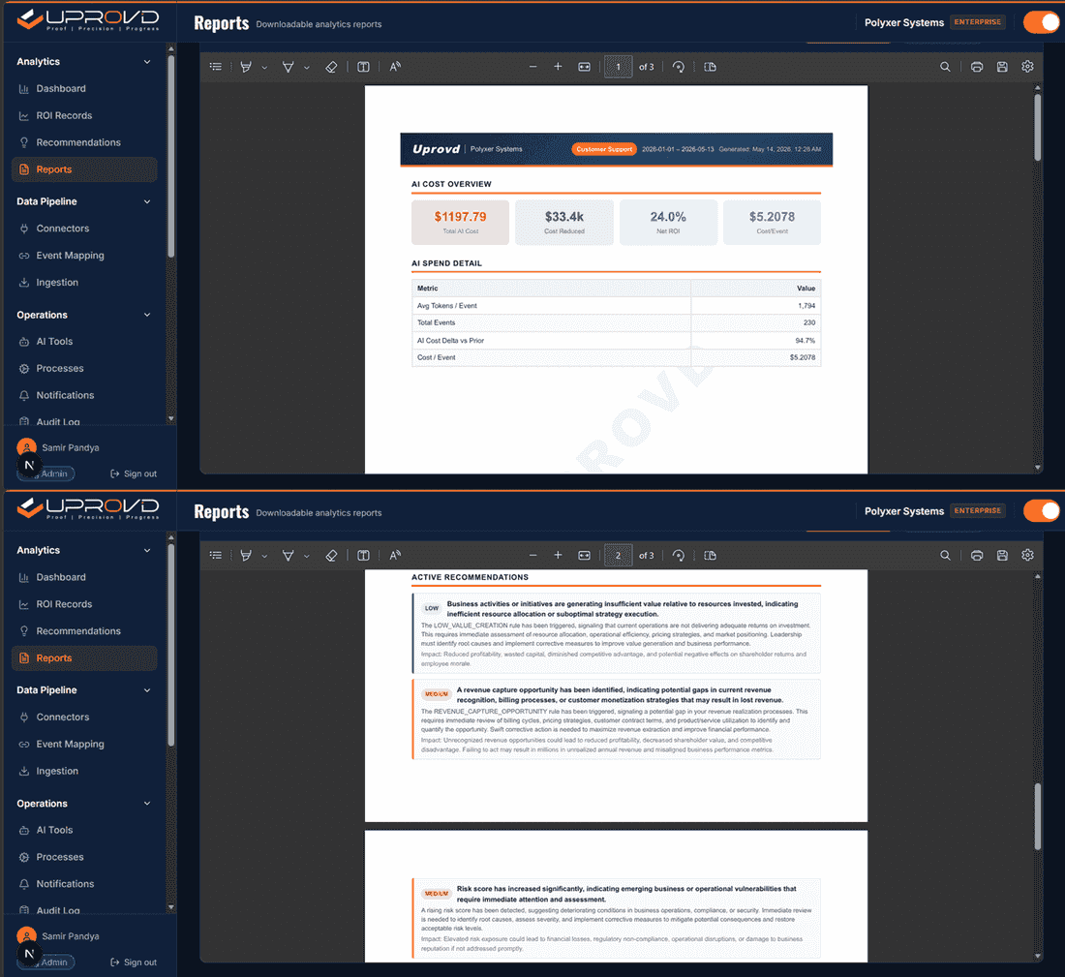Click the $1197.79 Total AI Cost card
Viewport: 1065px width, 977px height.
[x=460, y=222]
